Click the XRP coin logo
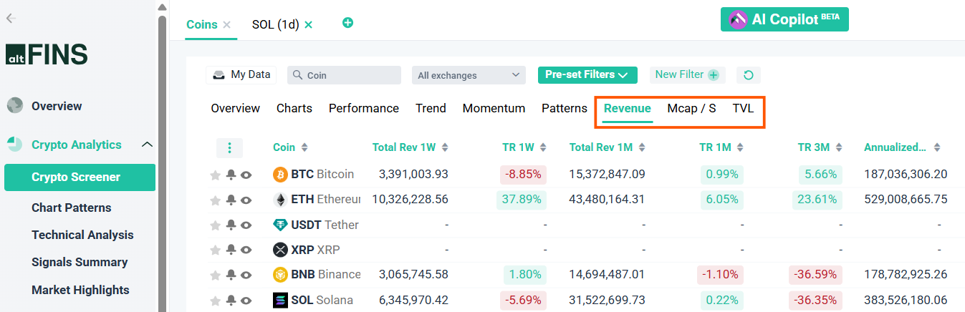The width and height of the screenshot is (965, 312). click(x=281, y=250)
